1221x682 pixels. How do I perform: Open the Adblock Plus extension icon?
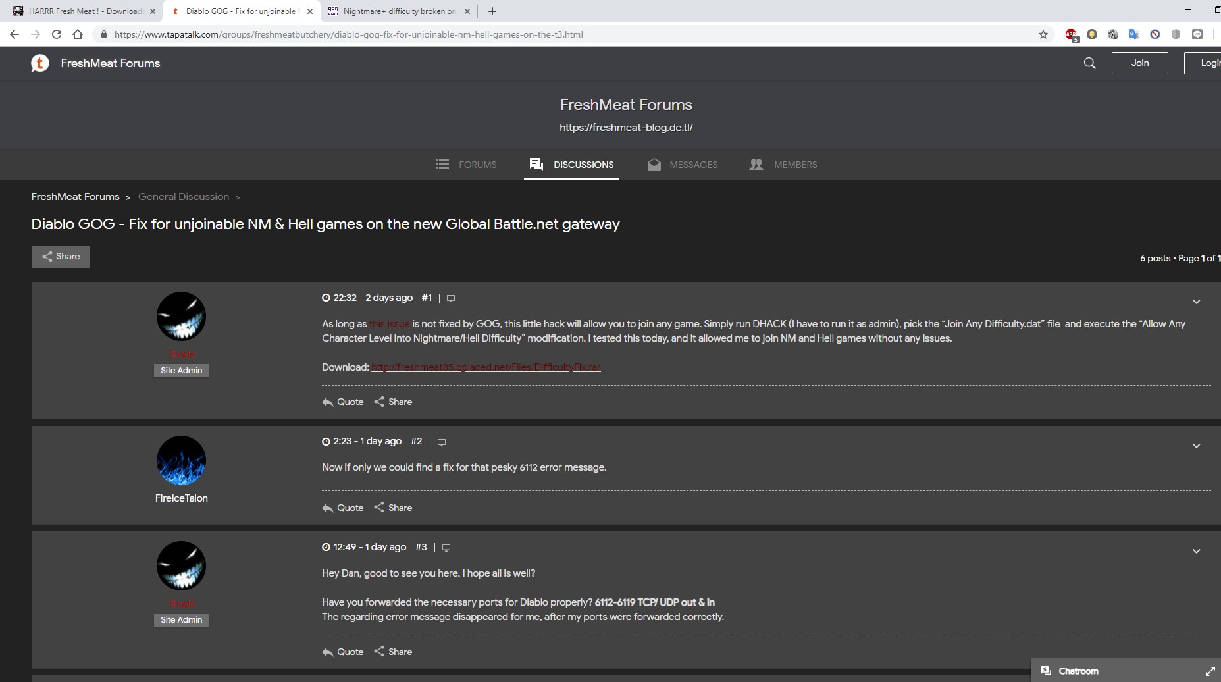(1071, 35)
